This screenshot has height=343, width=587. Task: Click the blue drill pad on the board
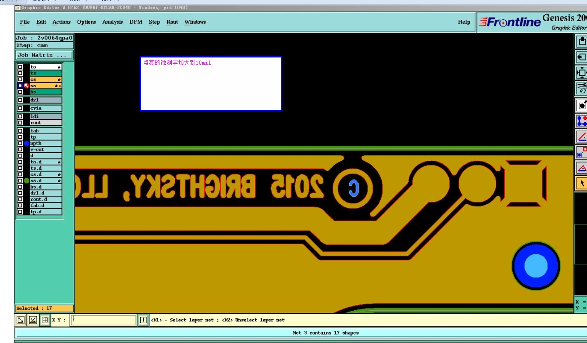click(x=536, y=265)
